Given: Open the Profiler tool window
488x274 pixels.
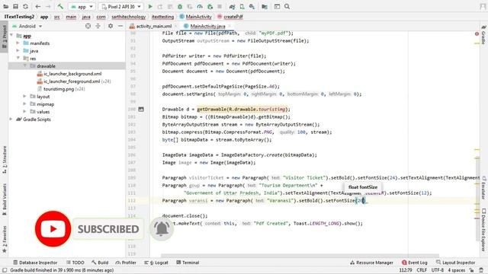Looking at the screenshot, I should [126, 263].
